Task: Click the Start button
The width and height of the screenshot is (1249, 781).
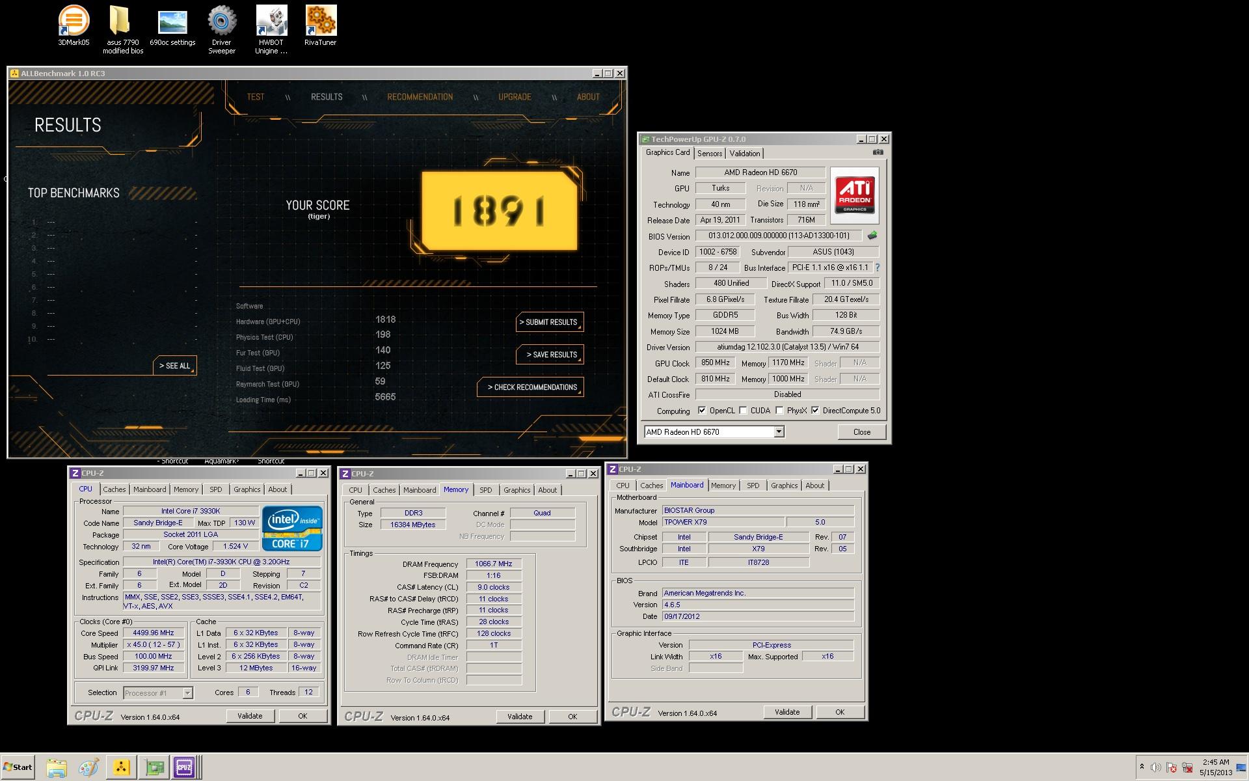Action: tap(18, 767)
